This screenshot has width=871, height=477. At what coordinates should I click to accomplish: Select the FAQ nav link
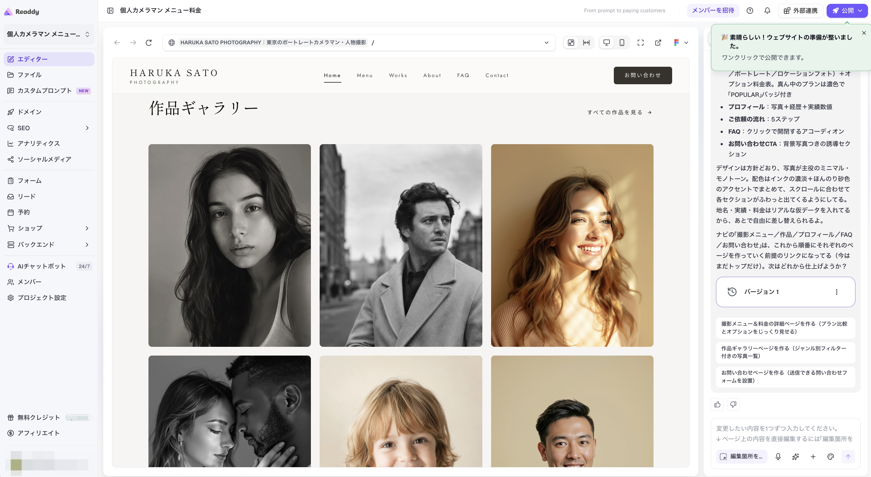click(x=463, y=75)
